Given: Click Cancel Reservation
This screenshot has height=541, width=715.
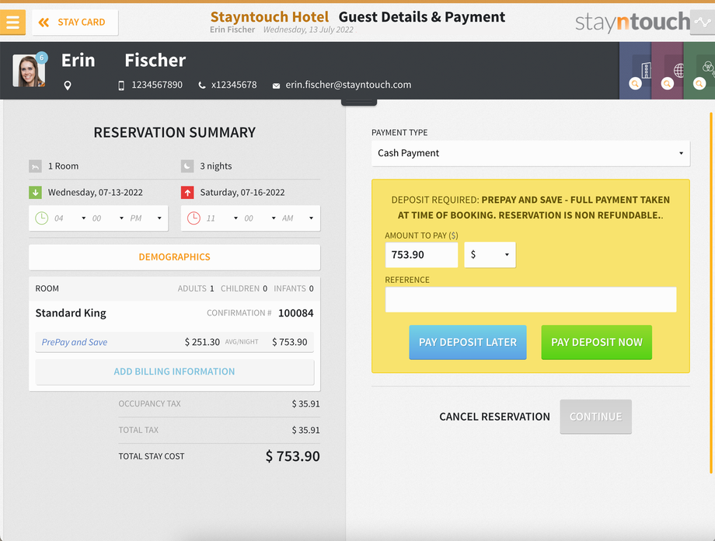Looking at the screenshot, I should coord(495,417).
